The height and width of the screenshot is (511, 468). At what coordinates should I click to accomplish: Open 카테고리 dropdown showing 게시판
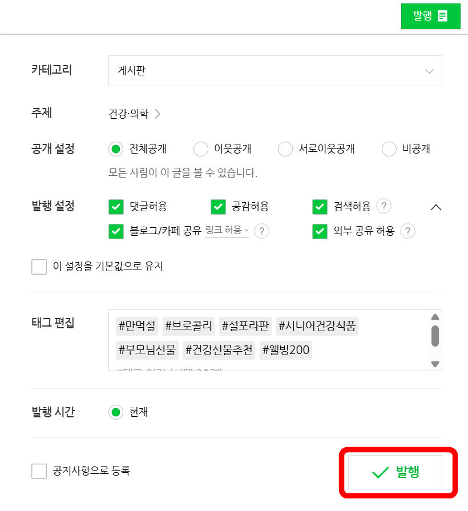275,71
